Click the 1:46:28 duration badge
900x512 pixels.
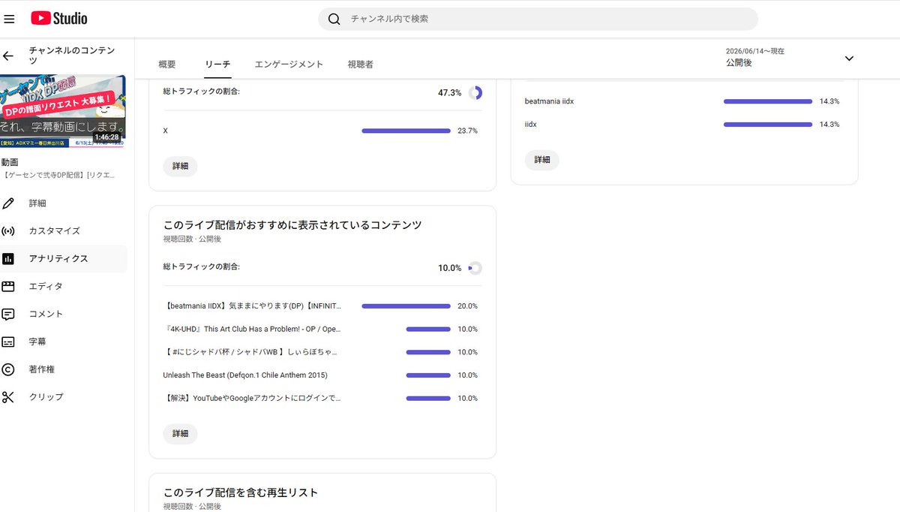107,137
